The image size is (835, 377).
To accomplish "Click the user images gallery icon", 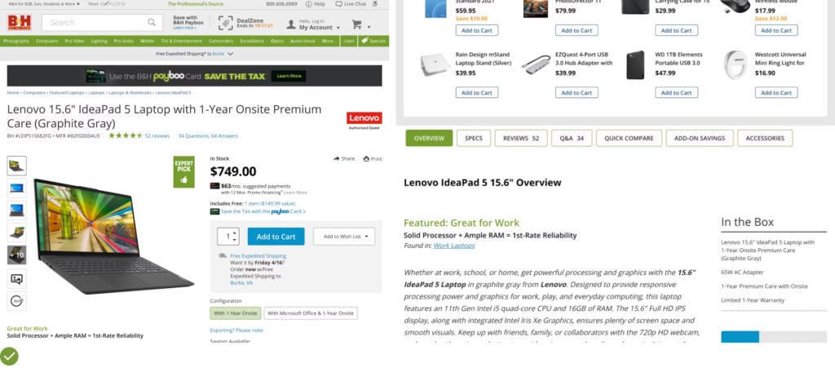I will pos(16,278).
